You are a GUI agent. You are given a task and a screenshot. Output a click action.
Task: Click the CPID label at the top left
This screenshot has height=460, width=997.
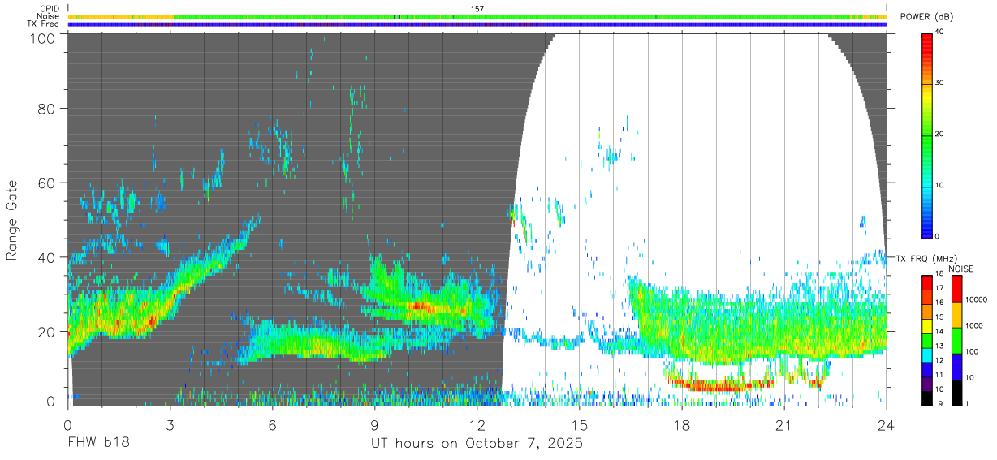click(x=50, y=9)
